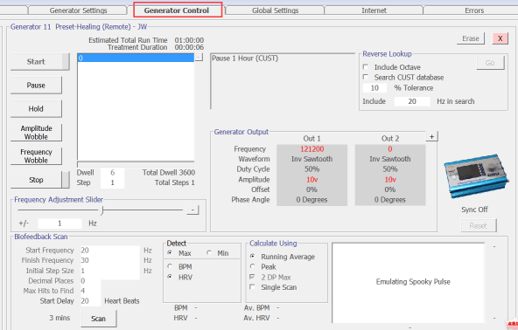
Task: Collapse the frequency list with minus button
Action: coord(199,58)
